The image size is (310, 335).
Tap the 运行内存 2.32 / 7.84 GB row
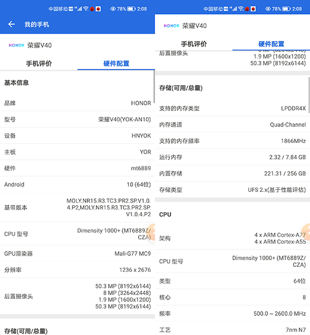pos(233,157)
